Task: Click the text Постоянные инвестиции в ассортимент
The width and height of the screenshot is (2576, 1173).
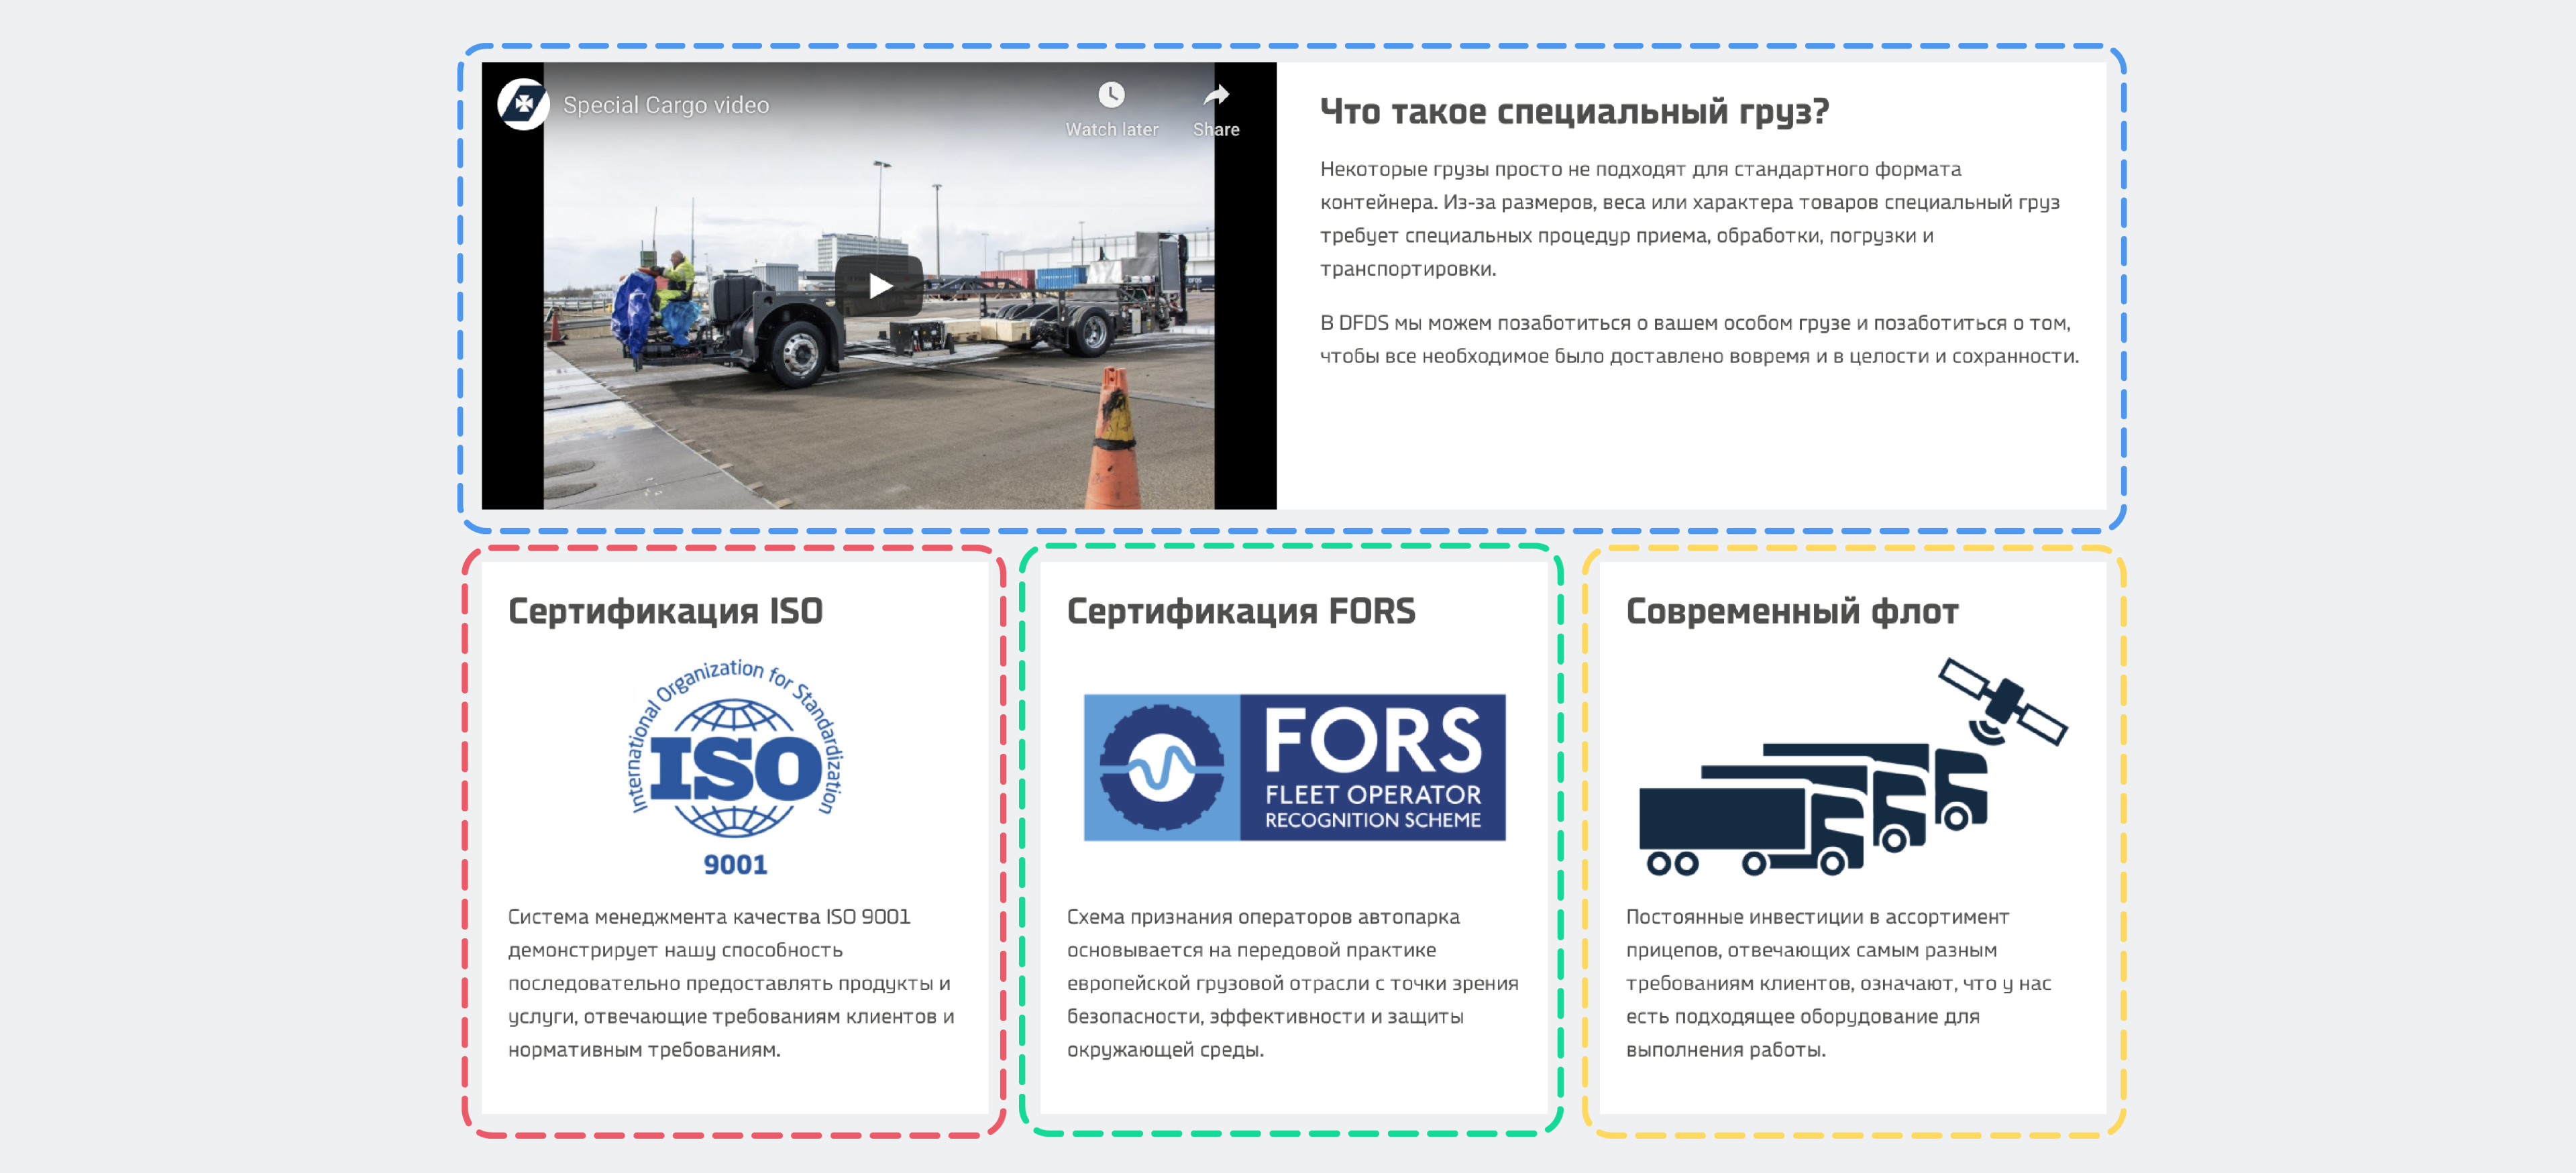Action: click(1817, 917)
